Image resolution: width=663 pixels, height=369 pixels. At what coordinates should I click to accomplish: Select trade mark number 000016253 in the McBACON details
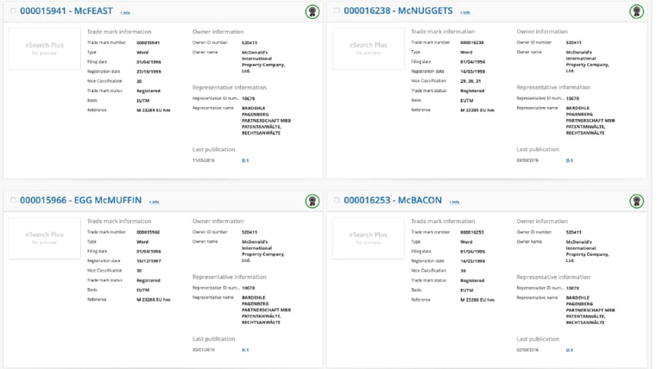pos(472,232)
